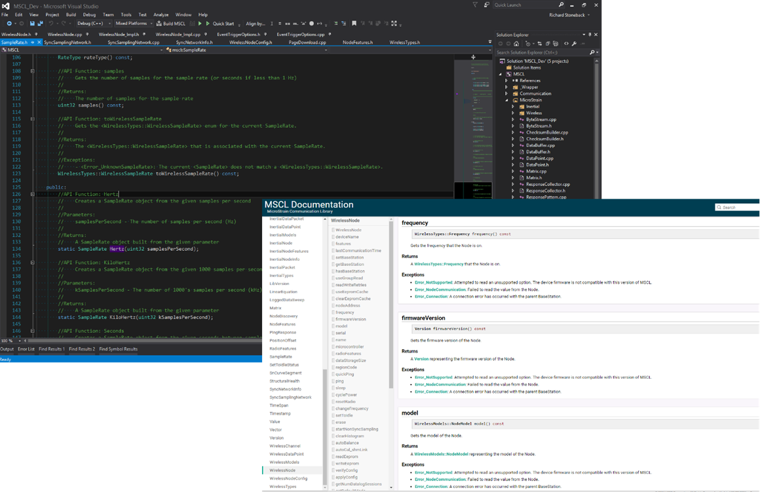Toggle the pin on the SampleRate.h tab
Screen dimensions: 760x492
(33, 43)
